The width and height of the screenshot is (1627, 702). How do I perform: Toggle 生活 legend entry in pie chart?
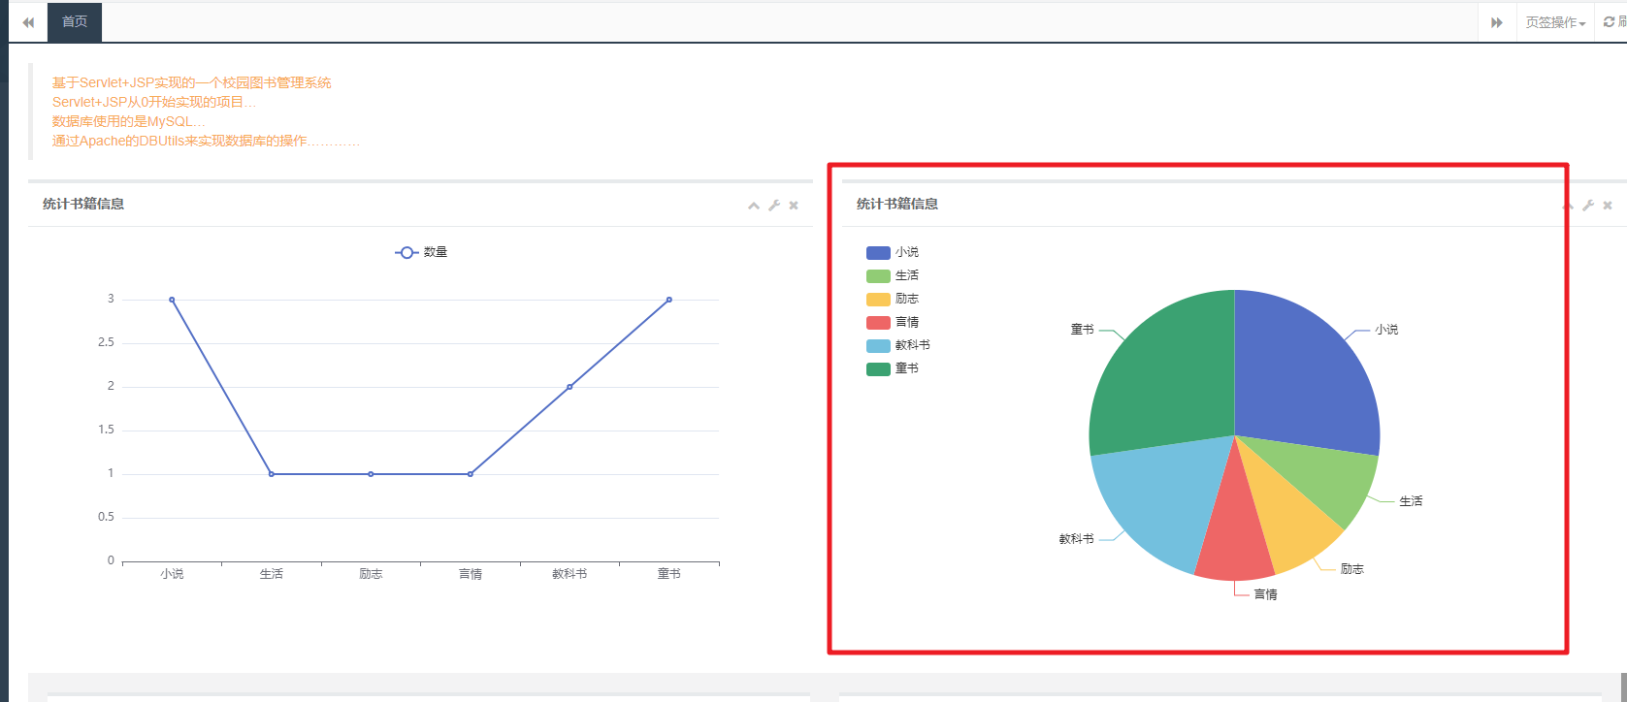(893, 275)
